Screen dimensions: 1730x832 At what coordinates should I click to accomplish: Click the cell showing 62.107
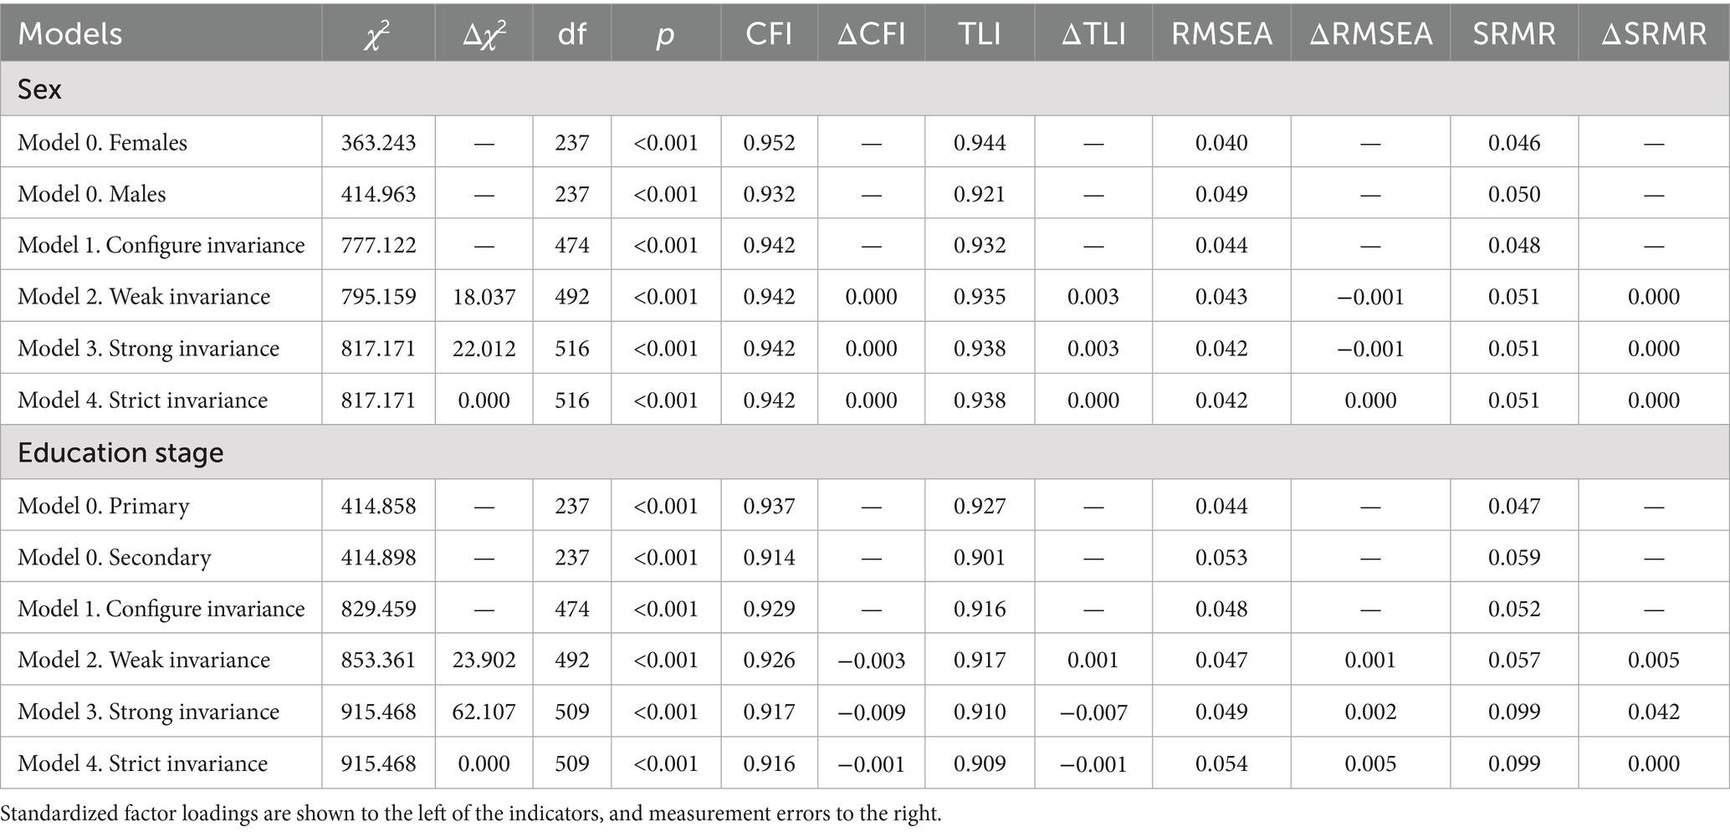click(x=484, y=712)
